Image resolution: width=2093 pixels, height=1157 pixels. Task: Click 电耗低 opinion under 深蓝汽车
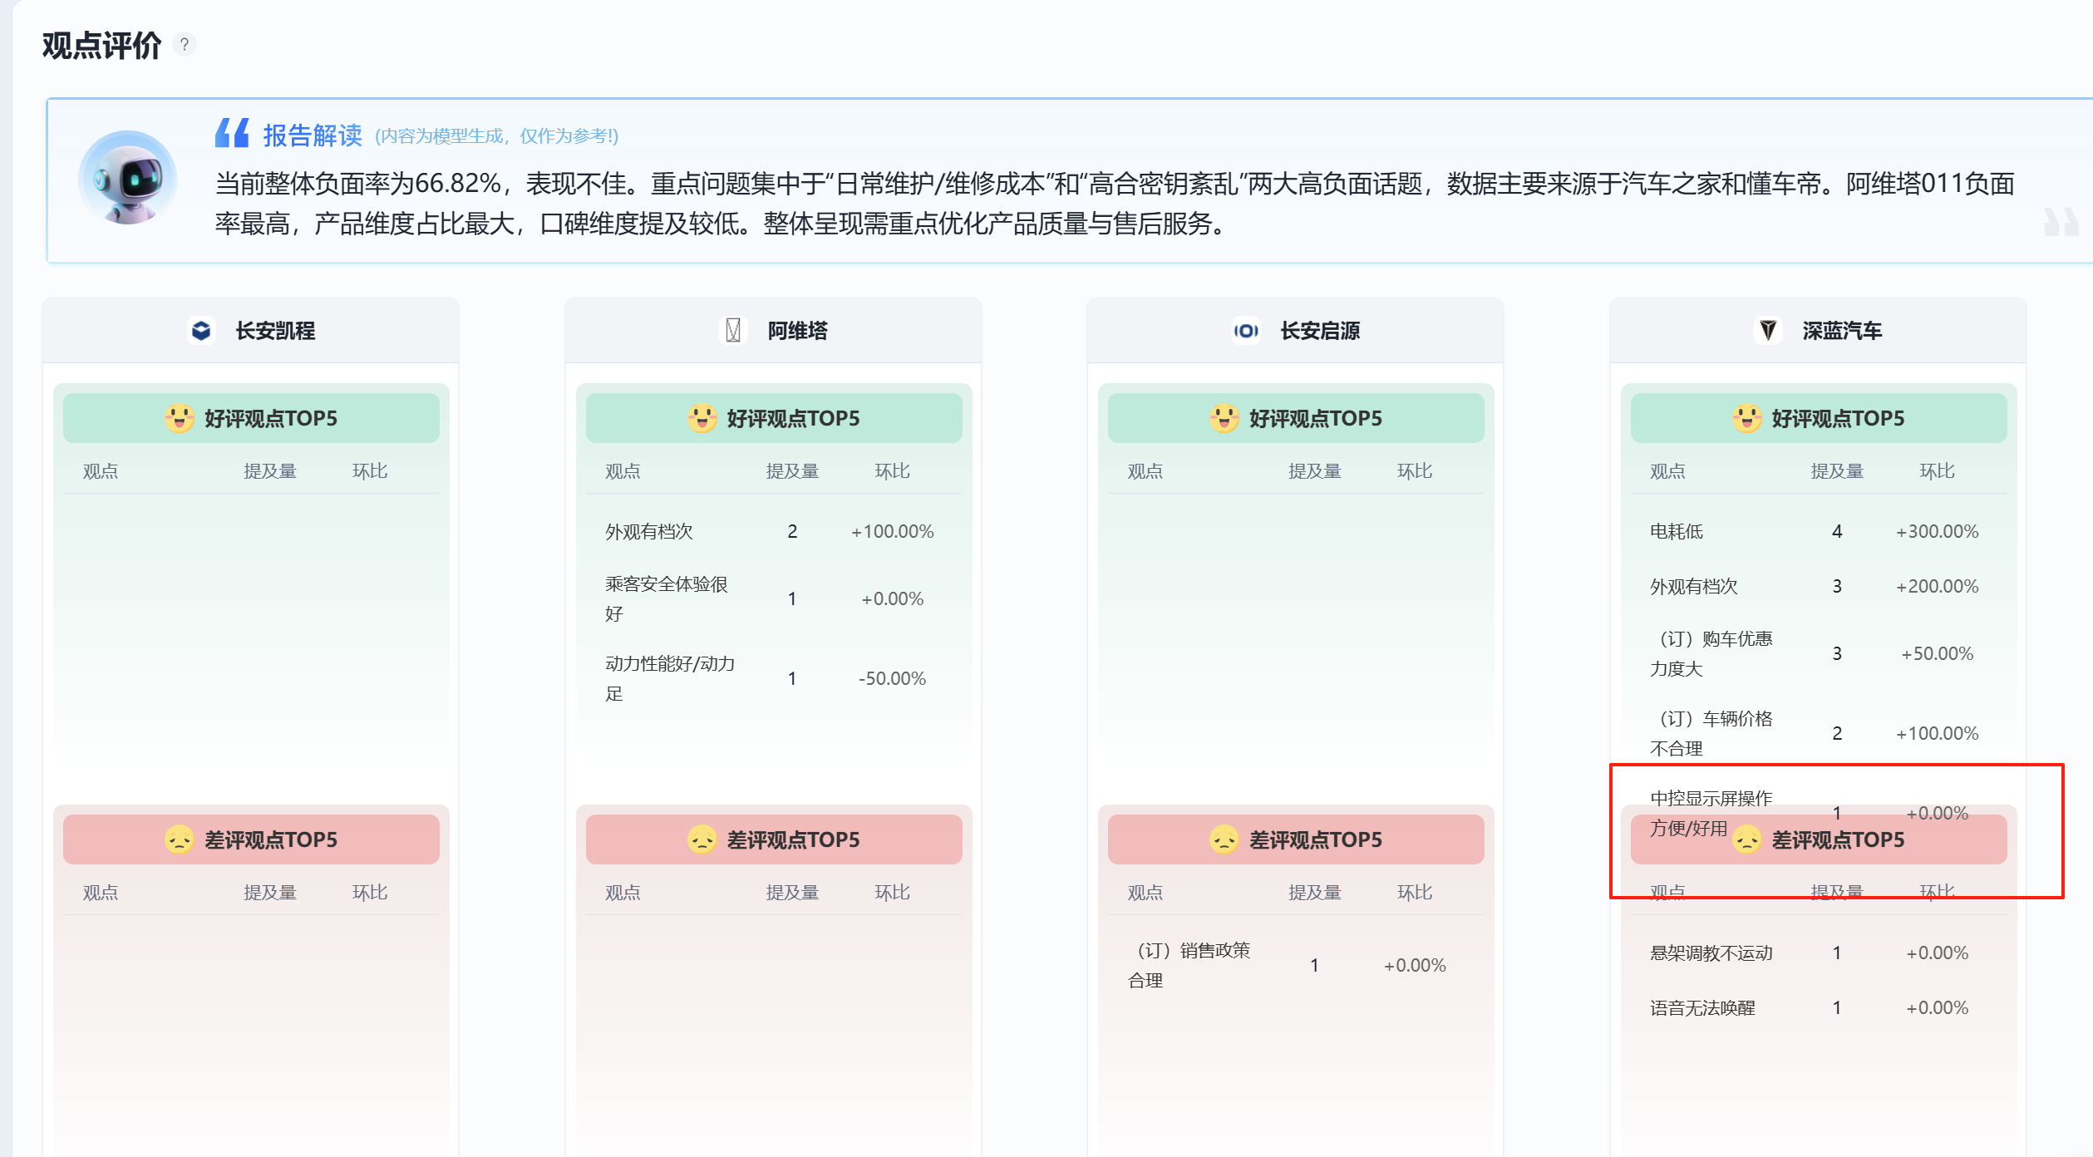(x=1676, y=531)
